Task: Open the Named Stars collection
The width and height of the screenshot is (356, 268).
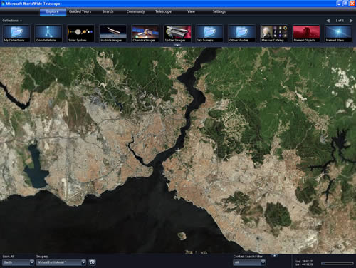Action: tap(339, 33)
